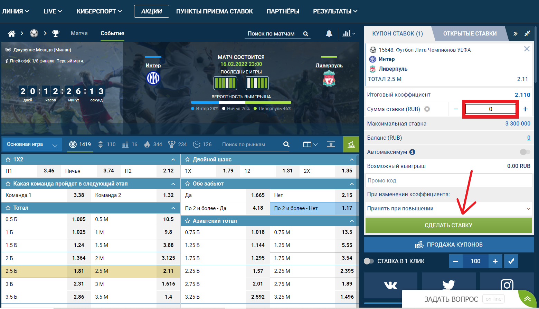Click the market search magnifier icon

click(x=286, y=144)
